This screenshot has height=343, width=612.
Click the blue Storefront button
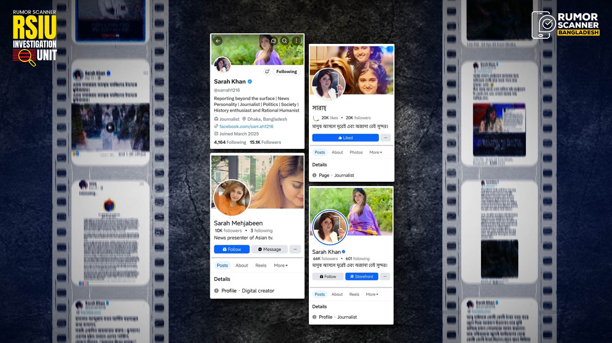tap(361, 276)
